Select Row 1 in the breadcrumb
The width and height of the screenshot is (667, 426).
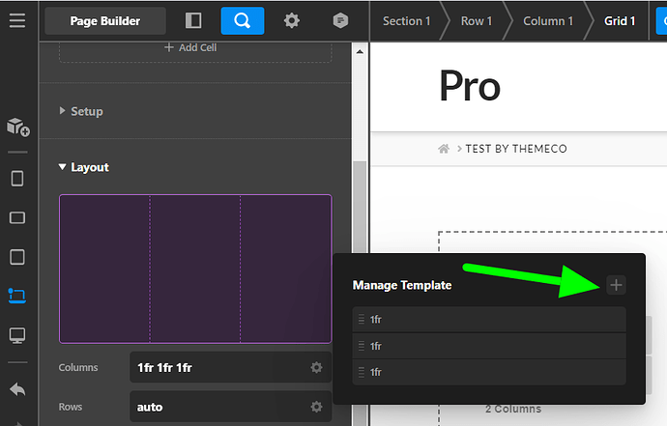coord(477,20)
